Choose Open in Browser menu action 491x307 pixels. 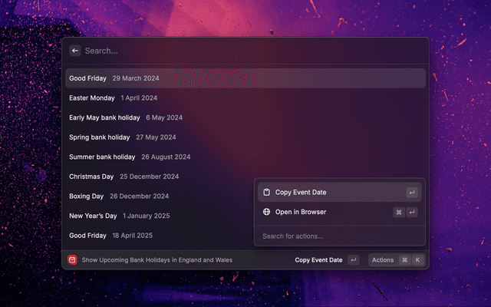coord(301,212)
